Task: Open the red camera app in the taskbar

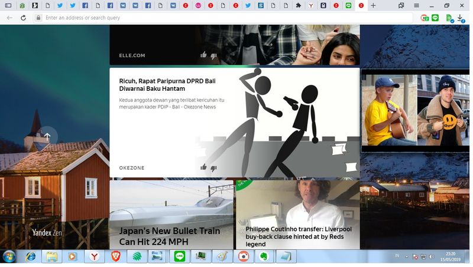Action: pos(244,256)
